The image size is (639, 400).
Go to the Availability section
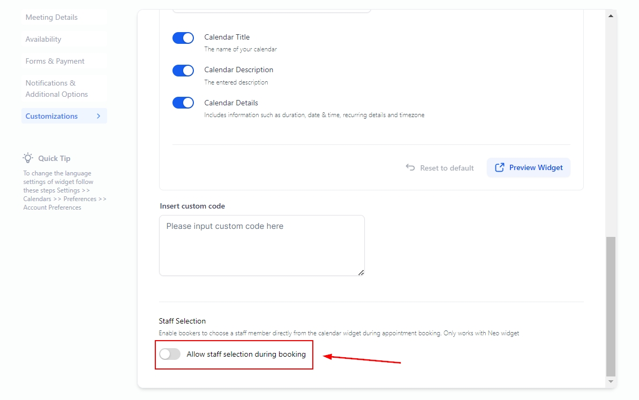pyautogui.click(x=43, y=39)
